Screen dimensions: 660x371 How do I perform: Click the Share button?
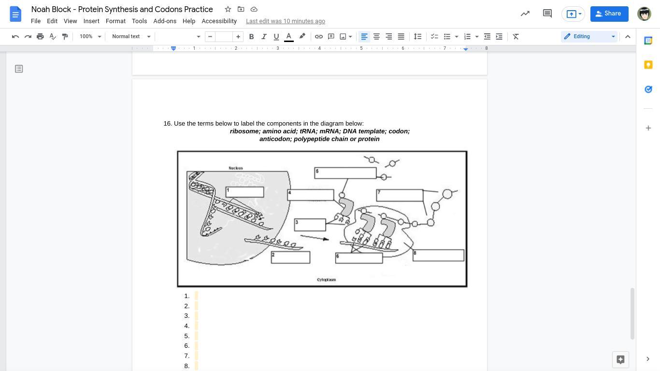(609, 14)
